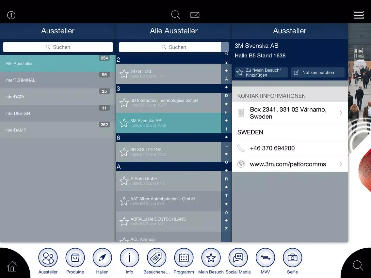Jump to letter W in index
Screen dimensions: 371x278
[226, 212]
